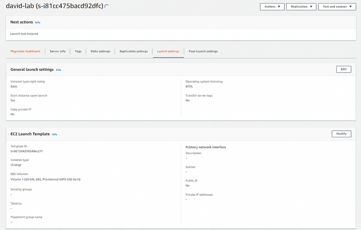Image resolution: width=361 pixels, height=230 pixels.
Task: Click the Public IP label
Action: pos(191,181)
